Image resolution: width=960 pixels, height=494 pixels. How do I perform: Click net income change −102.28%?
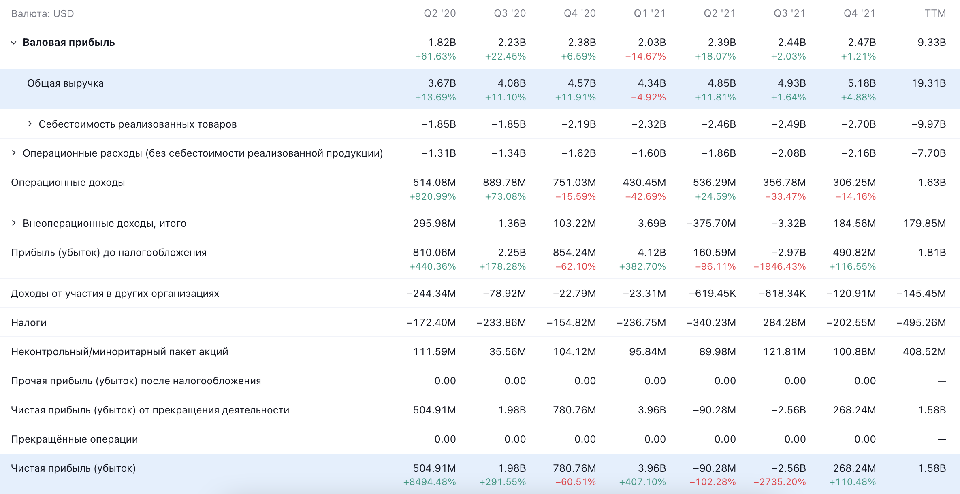[713, 482]
